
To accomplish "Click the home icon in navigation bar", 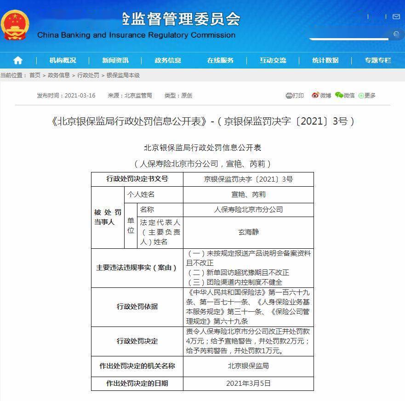I will (18, 60).
